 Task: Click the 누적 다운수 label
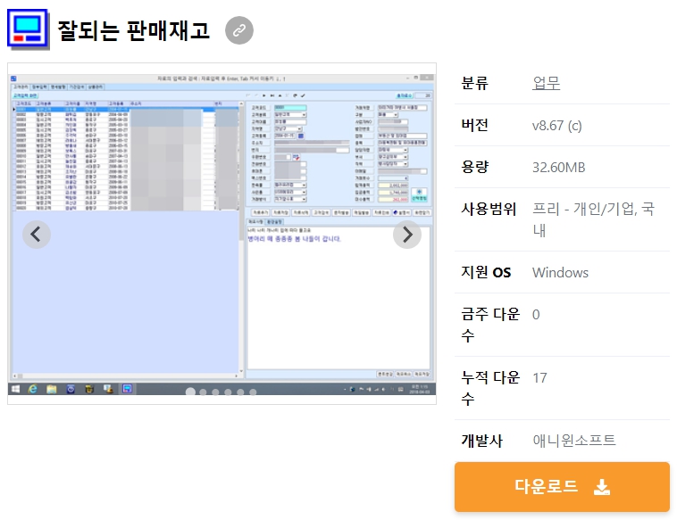coord(490,388)
